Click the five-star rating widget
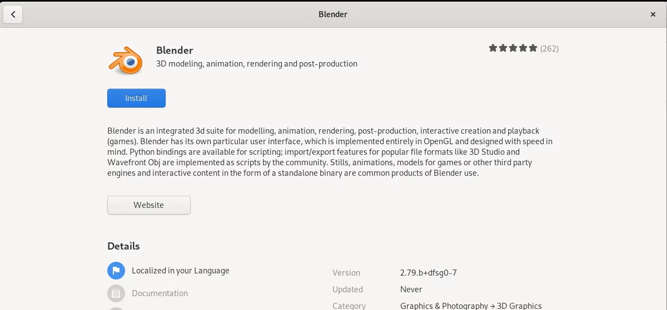This screenshot has width=667, height=310. coord(513,48)
